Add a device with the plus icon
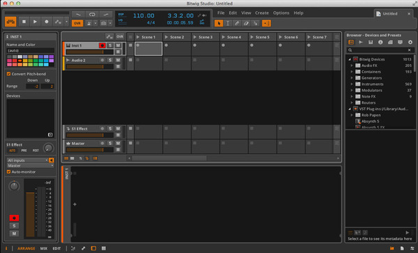Image resolution: width=418 pixels, height=253 pixels. (x=50, y=135)
